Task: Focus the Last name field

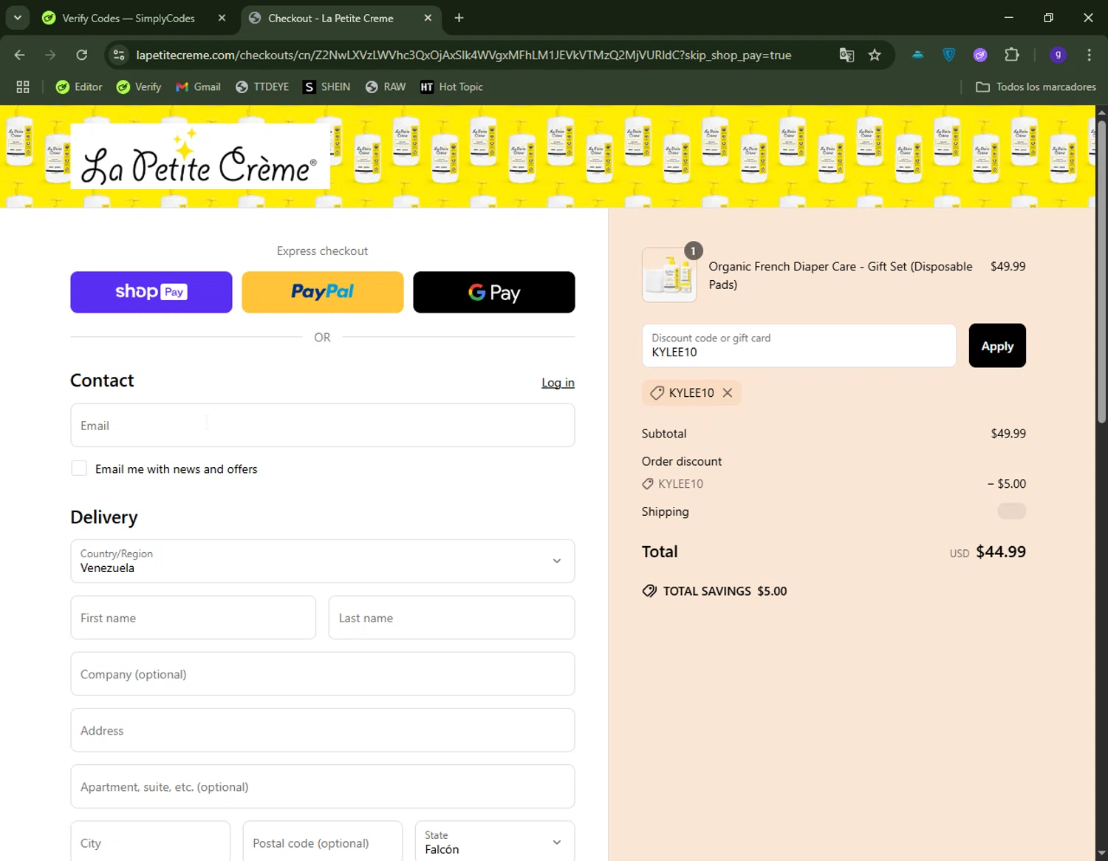Action: [451, 618]
